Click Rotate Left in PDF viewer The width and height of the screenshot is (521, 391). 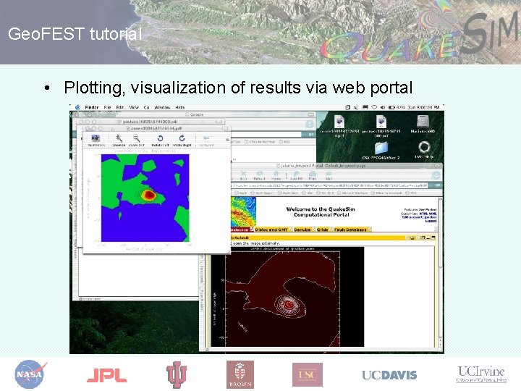click(160, 140)
